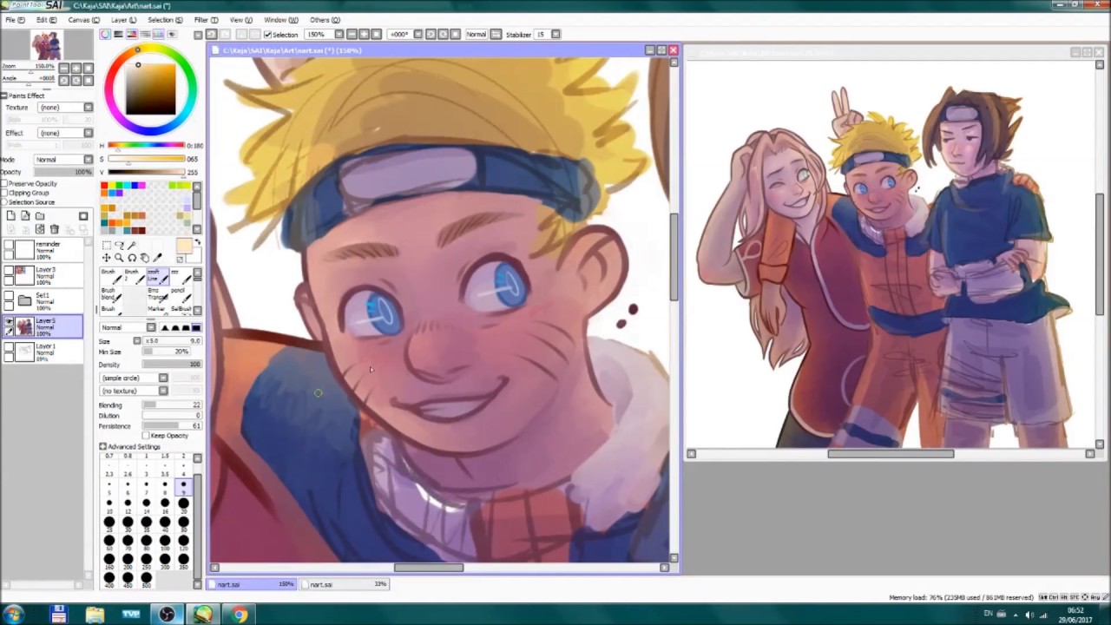Open the File menu

coord(15,20)
